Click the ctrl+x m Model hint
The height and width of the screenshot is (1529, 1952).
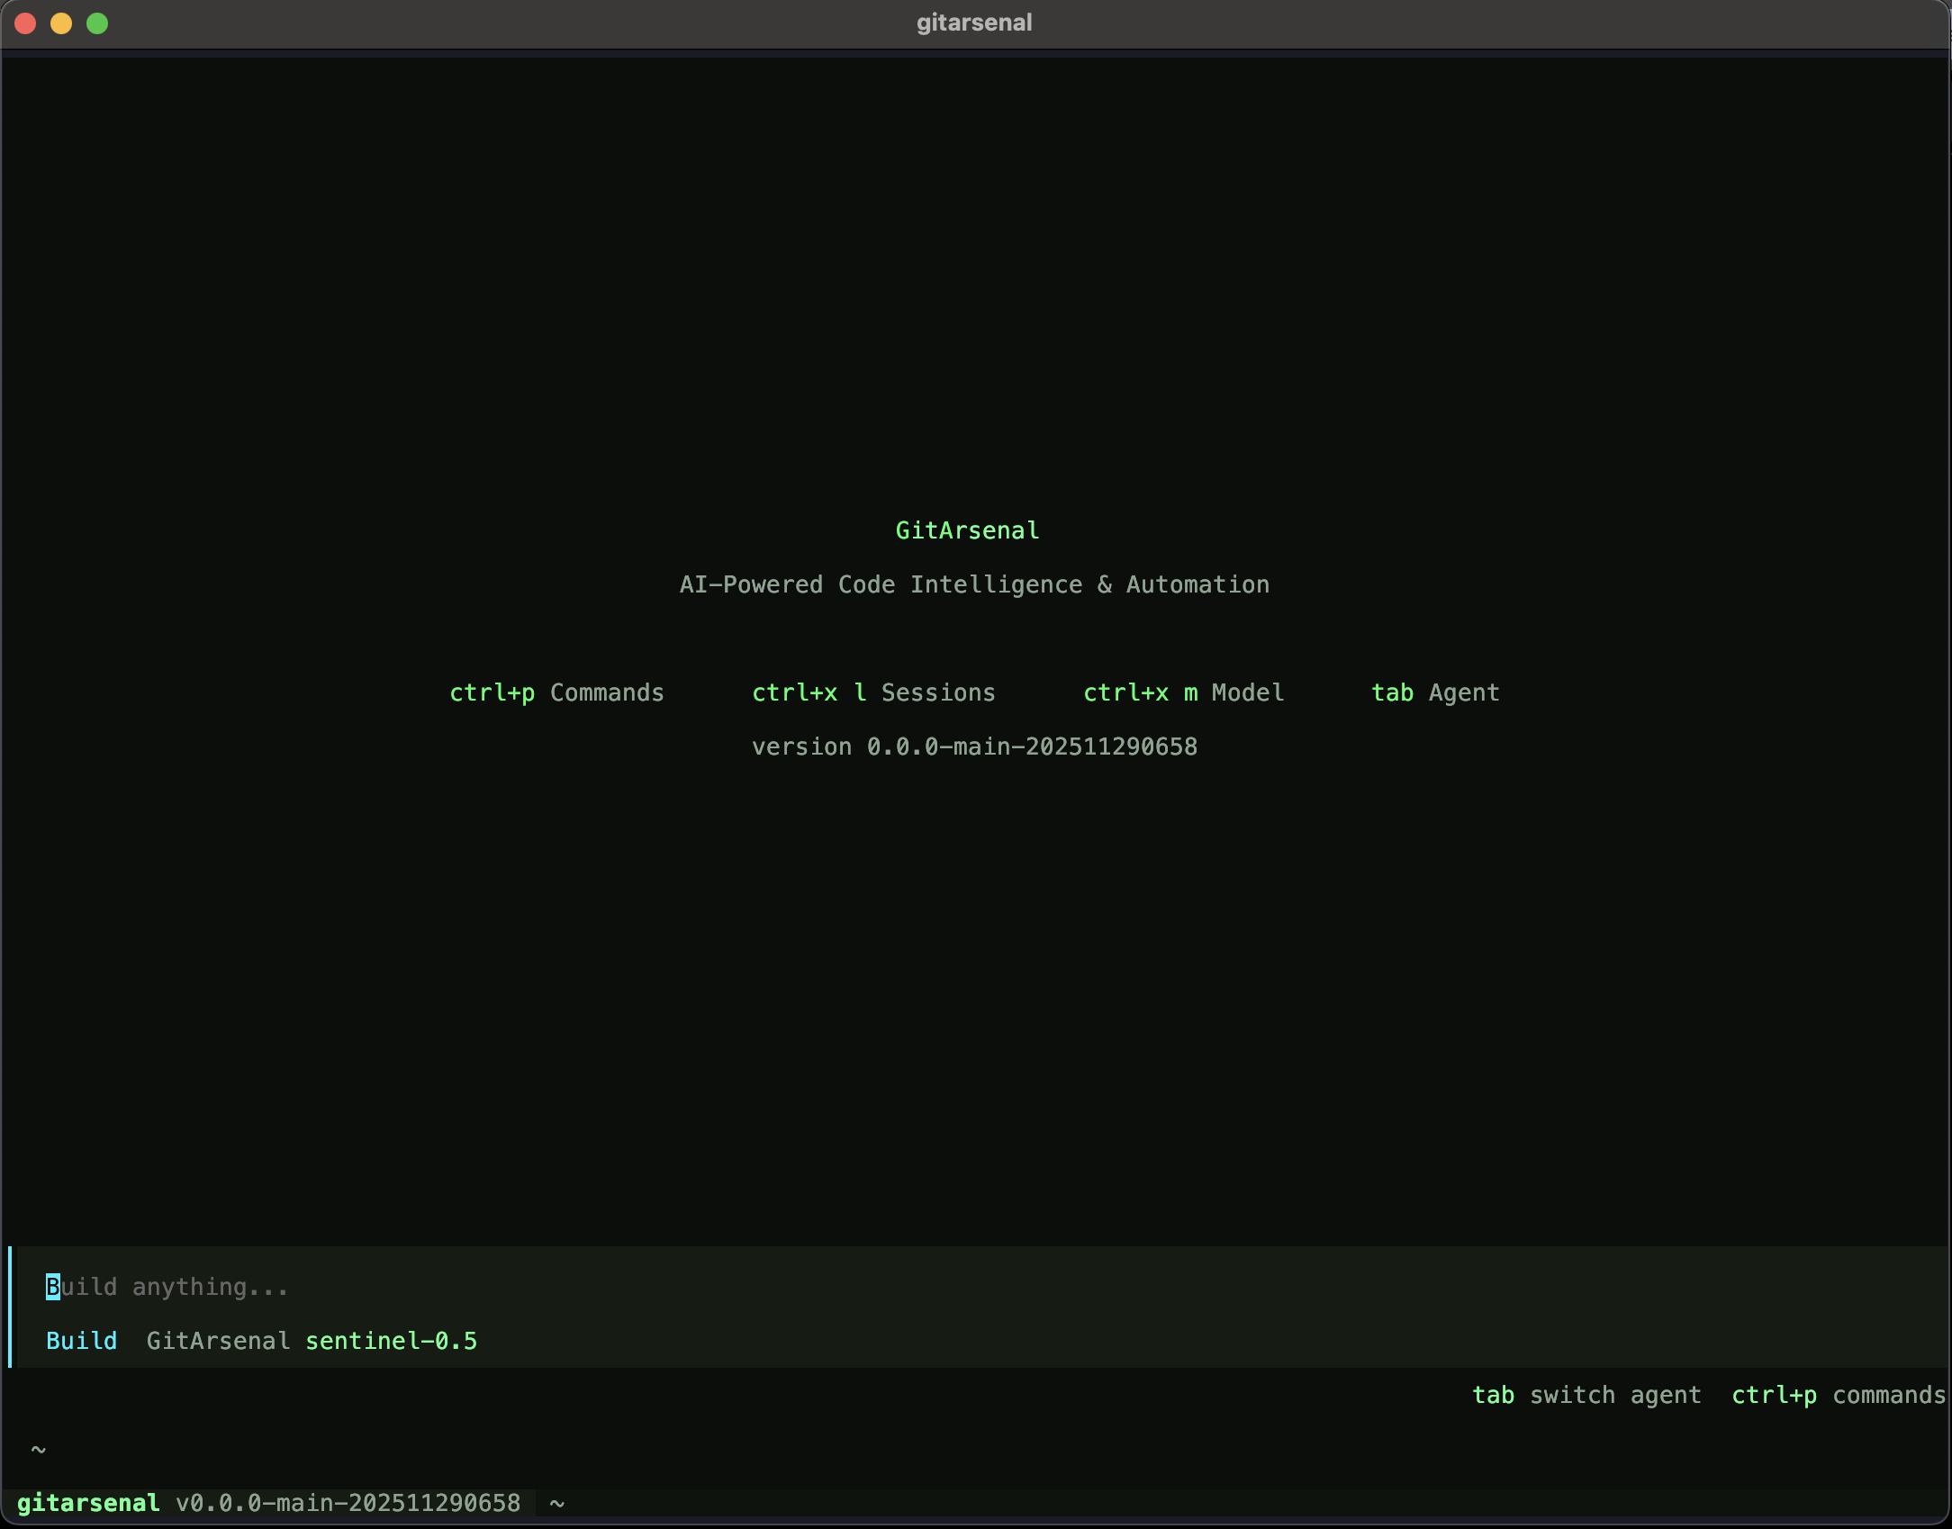click(x=1183, y=692)
